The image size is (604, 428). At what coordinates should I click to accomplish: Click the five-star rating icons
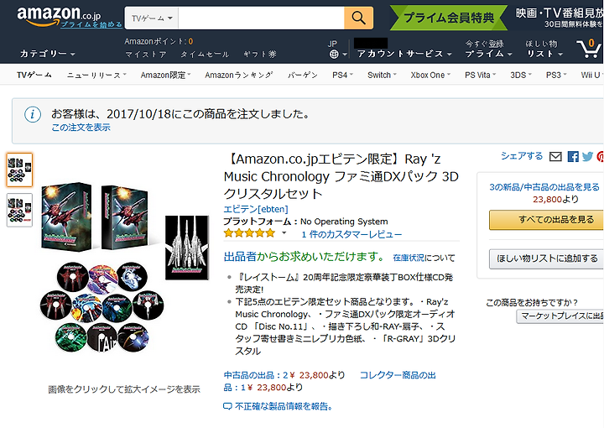point(250,233)
